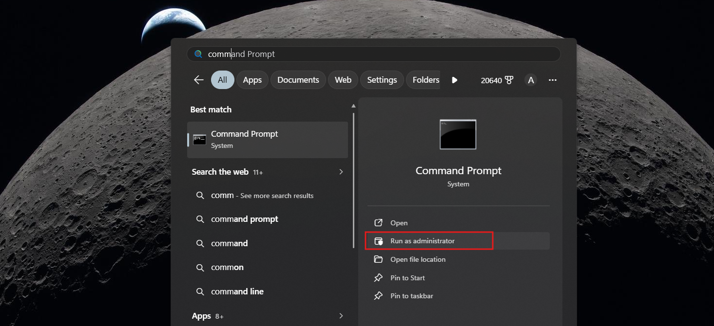Open the account avatar labeled A

click(x=531, y=80)
